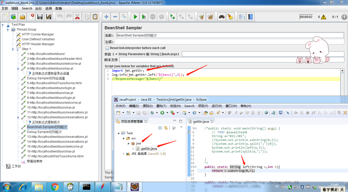Click JMeter's Close test plan icon
Image resolution: width=348 pixels, height=192 pixels.
coord(31,17)
